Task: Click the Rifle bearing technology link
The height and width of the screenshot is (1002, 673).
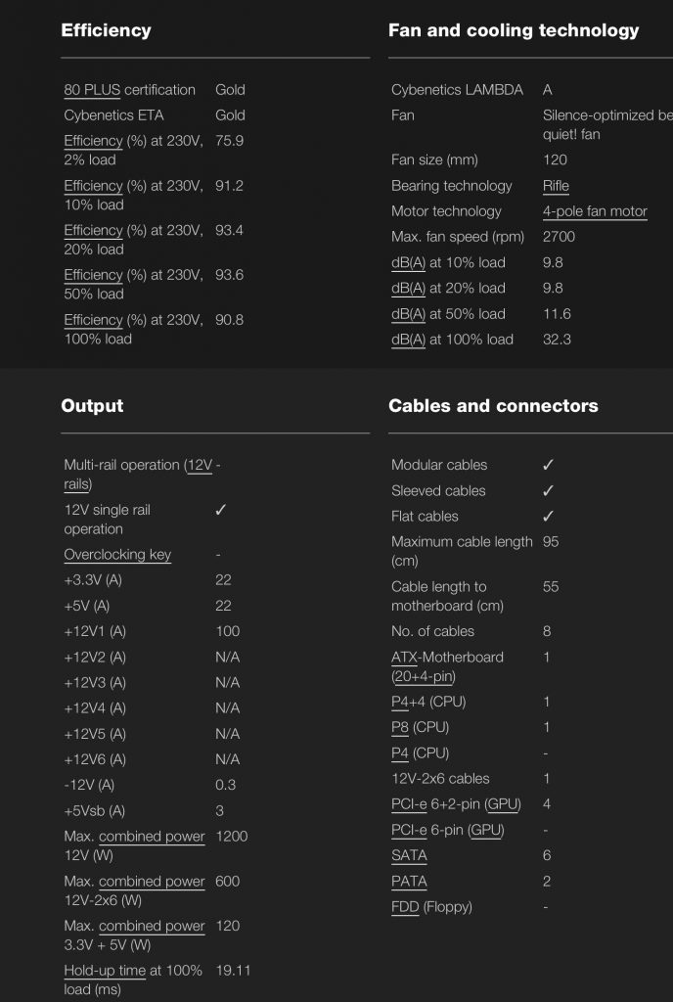Action: point(556,186)
